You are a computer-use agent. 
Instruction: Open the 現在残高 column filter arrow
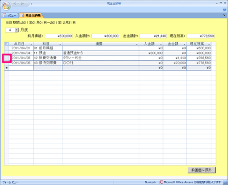[209, 44]
